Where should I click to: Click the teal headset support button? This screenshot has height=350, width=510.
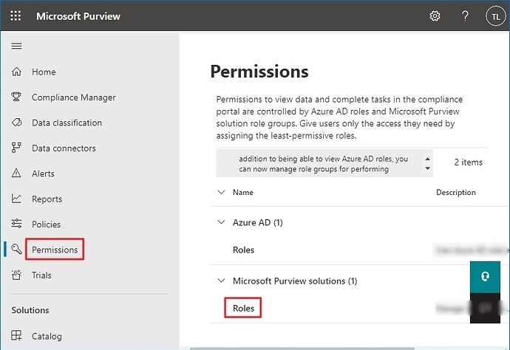tap(484, 275)
